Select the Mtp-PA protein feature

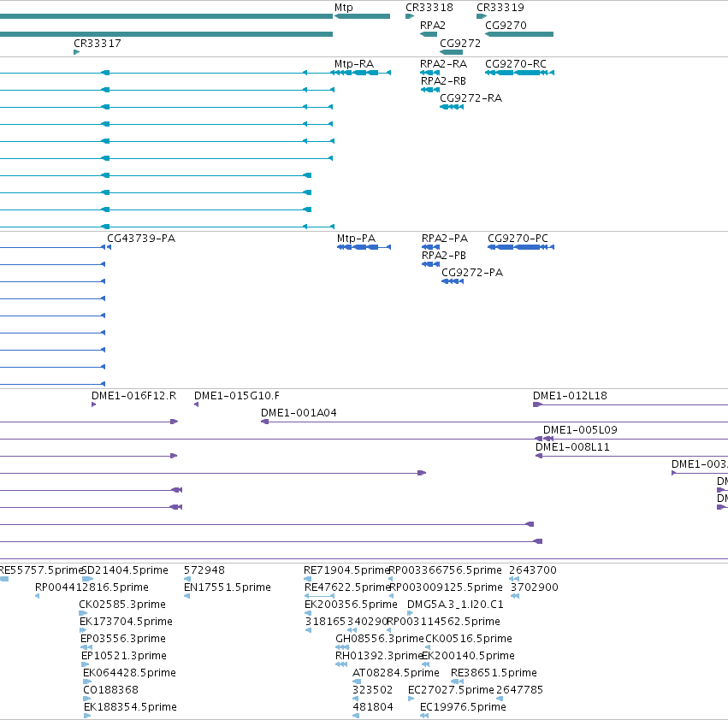pyautogui.click(x=364, y=247)
